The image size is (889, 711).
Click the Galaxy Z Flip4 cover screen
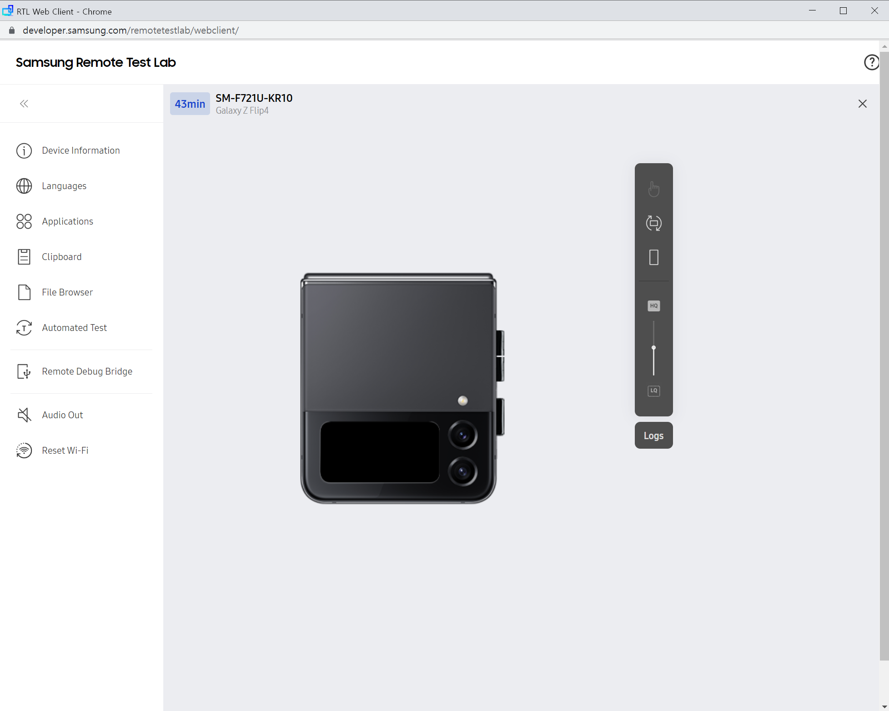pyautogui.click(x=380, y=452)
